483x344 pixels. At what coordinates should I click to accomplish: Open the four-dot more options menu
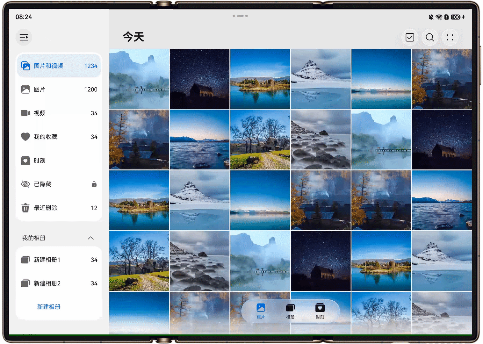(x=450, y=37)
